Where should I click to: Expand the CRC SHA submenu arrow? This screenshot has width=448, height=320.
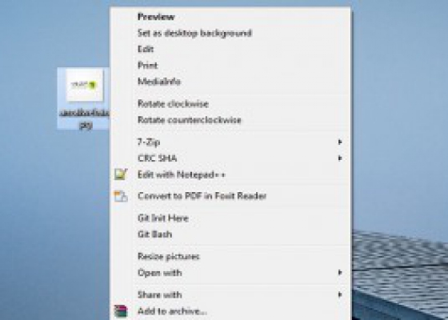[340, 158]
